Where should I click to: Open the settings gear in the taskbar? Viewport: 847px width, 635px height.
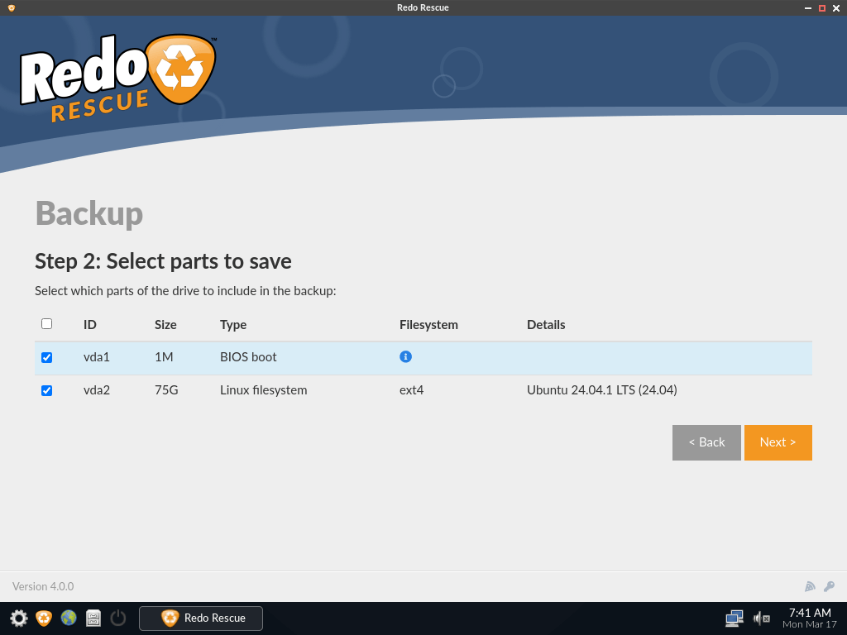pos(17,618)
